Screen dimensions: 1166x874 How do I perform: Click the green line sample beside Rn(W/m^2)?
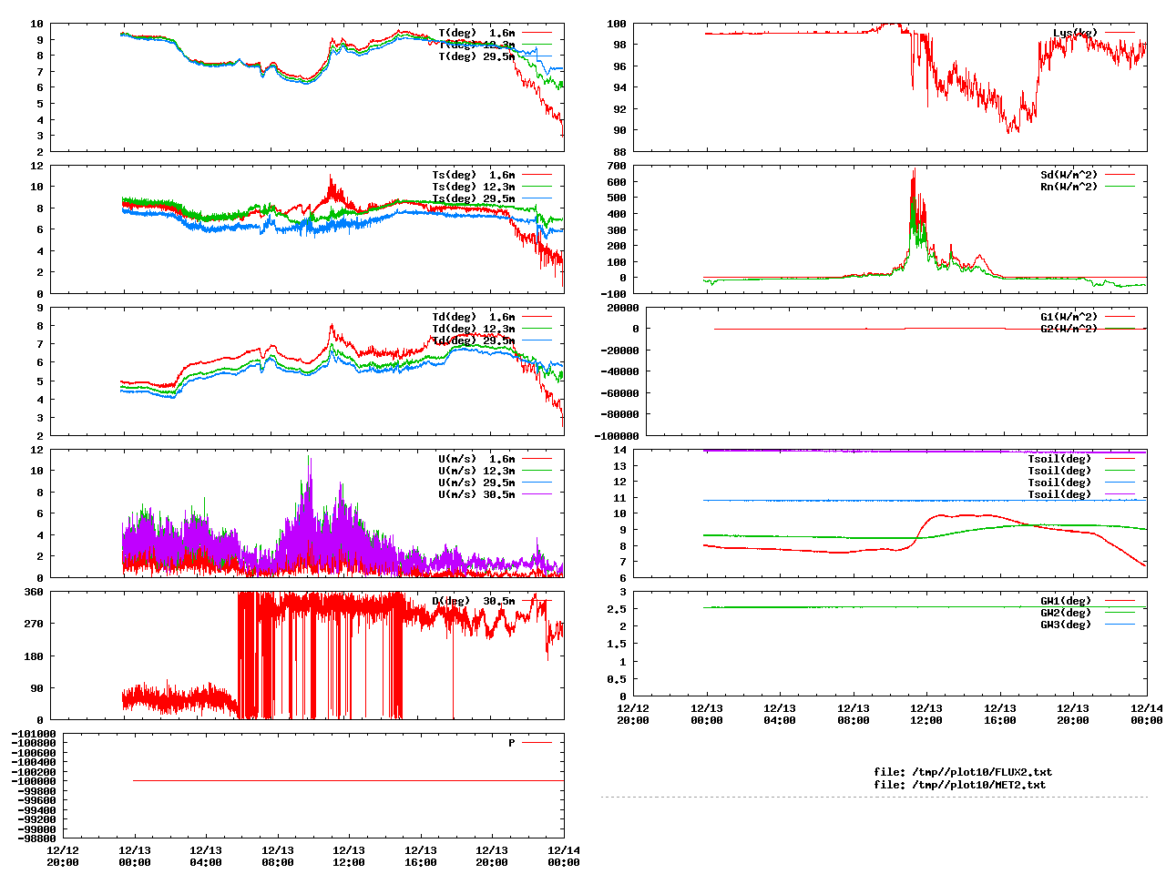(1120, 187)
